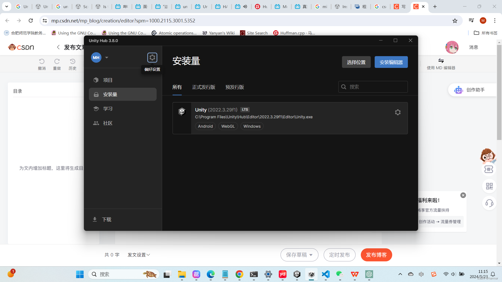Click the MH account avatar
This screenshot has height=282, width=502.
coord(96,57)
